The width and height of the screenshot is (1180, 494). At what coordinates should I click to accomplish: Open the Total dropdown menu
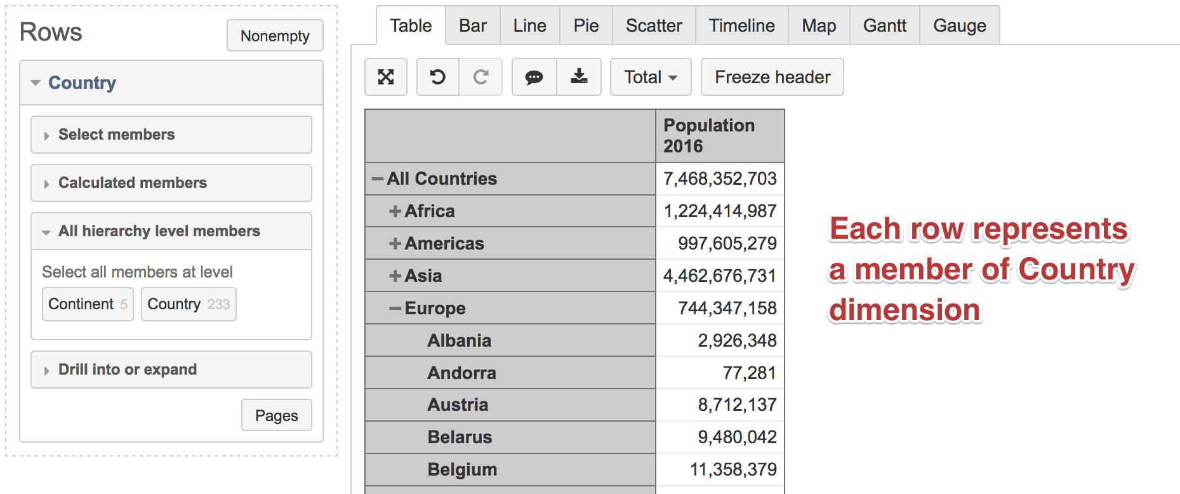click(650, 77)
